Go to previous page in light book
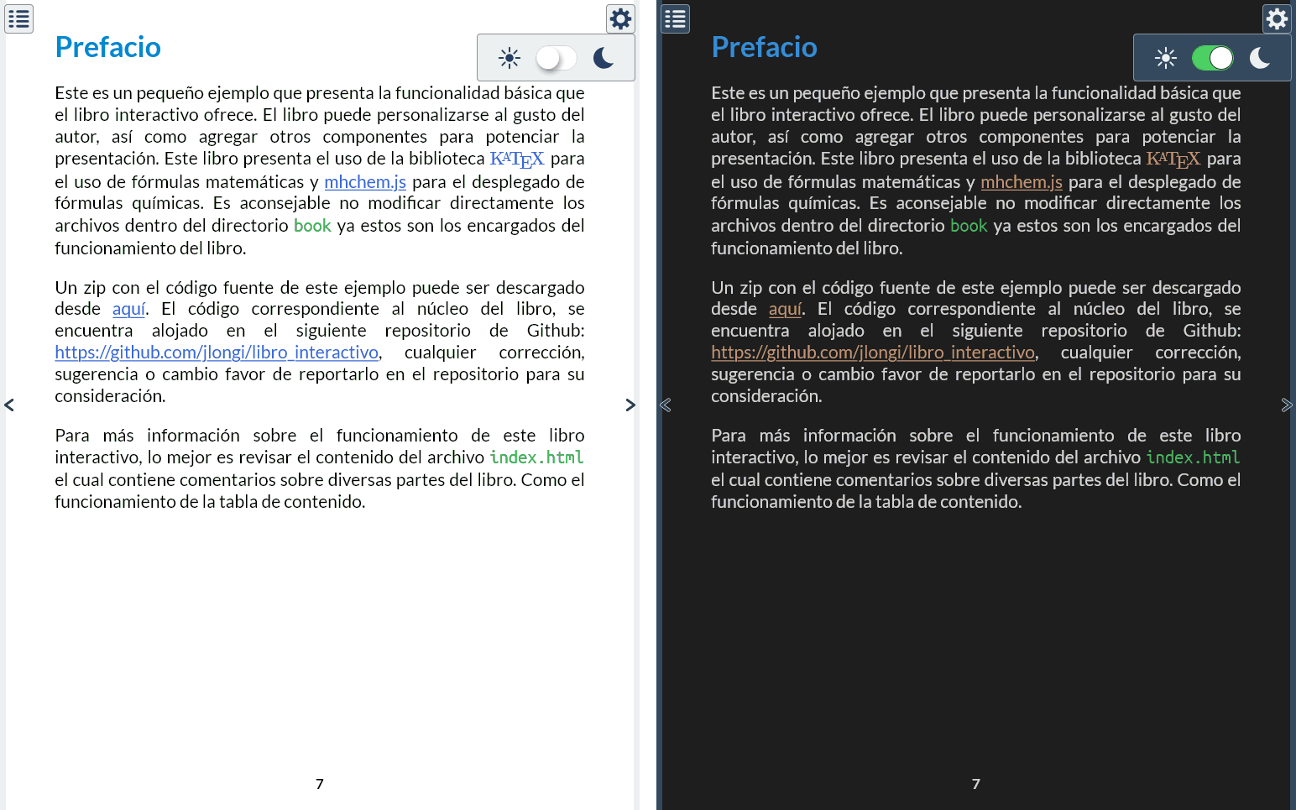 pos(9,405)
